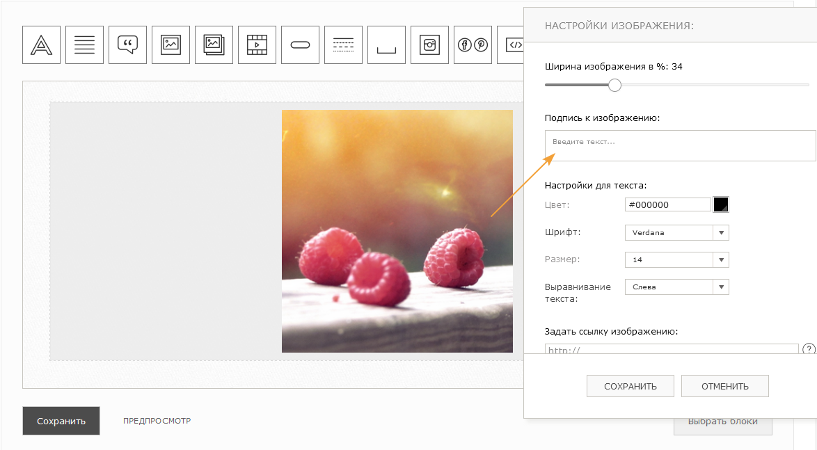This screenshot has height=450, width=817.
Task: Open the ПРЕДПРОСМОТР preview link
Action: point(157,421)
